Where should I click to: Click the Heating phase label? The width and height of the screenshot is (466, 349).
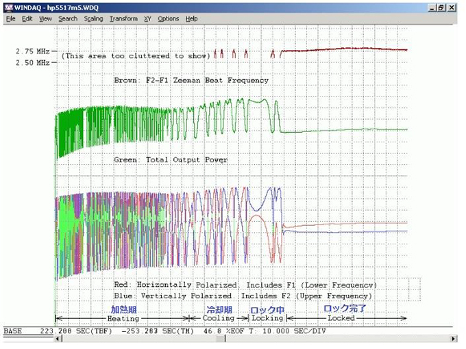pyautogui.click(x=123, y=318)
